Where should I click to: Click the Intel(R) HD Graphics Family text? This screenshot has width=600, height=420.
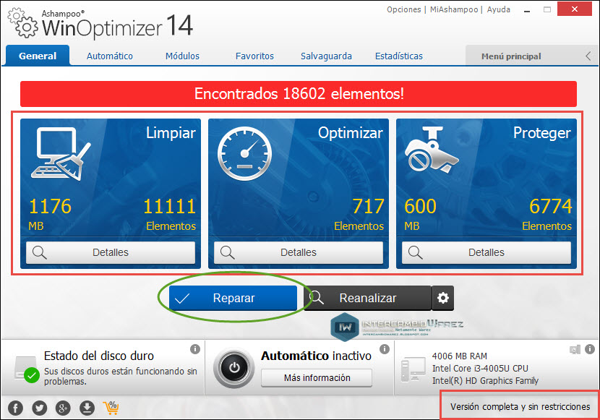coord(485,380)
